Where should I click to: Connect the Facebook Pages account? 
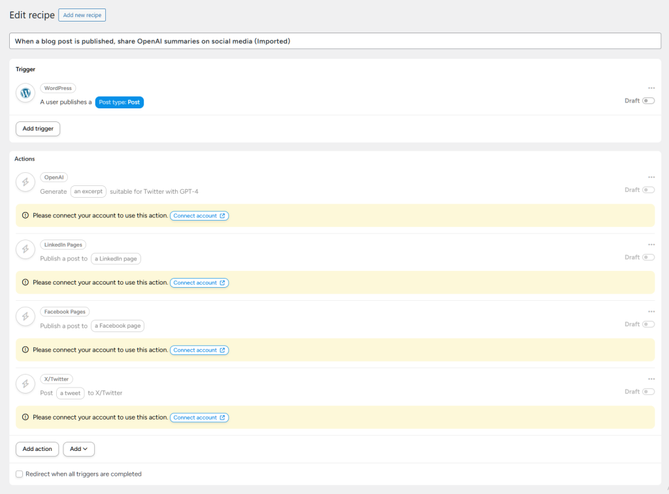[x=199, y=350]
